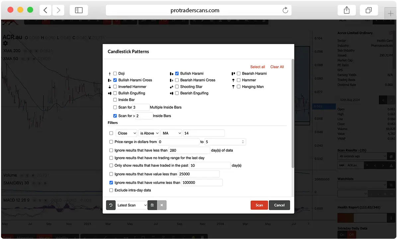
Task: Reload the page in Safari
Action: (285, 10)
